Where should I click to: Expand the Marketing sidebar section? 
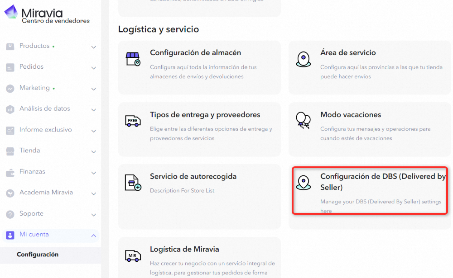(94, 88)
